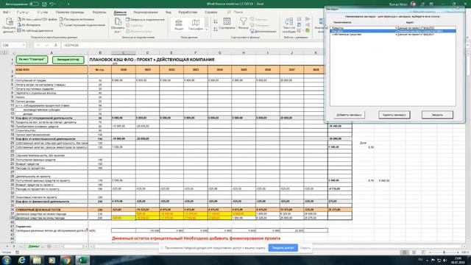This screenshot has width=471, height=265.
Task: Select the first row in the bookmarks list
Action: click(x=392, y=28)
